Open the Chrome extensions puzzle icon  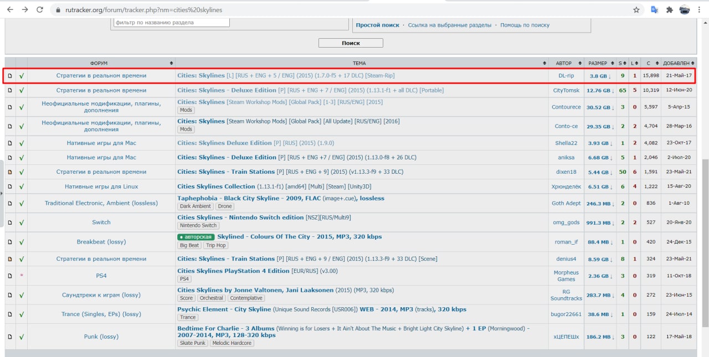(x=669, y=10)
